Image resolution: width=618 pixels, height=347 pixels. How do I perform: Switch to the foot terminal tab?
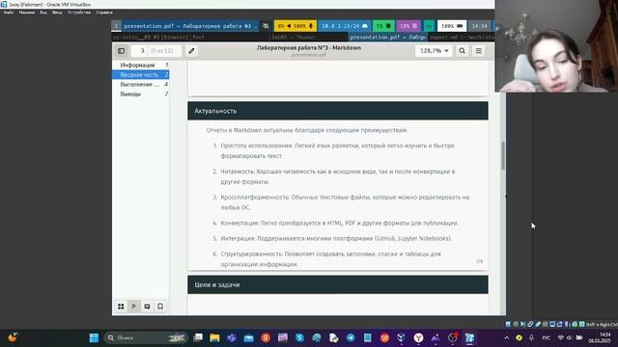tap(191, 37)
